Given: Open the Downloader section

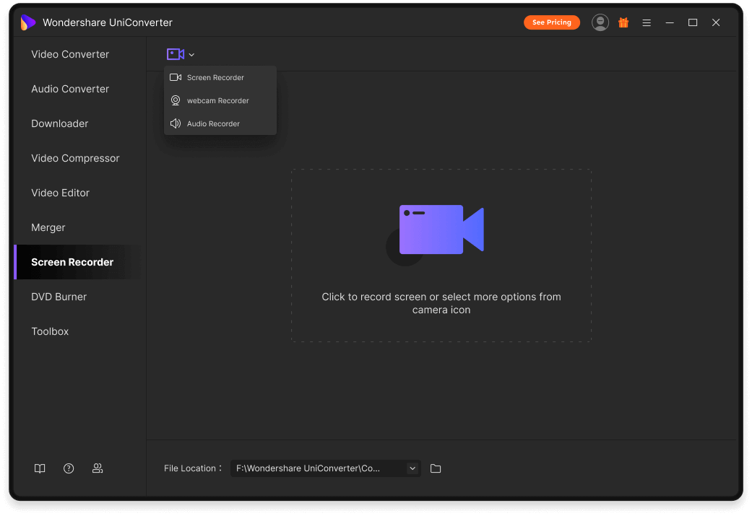Looking at the screenshot, I should click(59, 123).
